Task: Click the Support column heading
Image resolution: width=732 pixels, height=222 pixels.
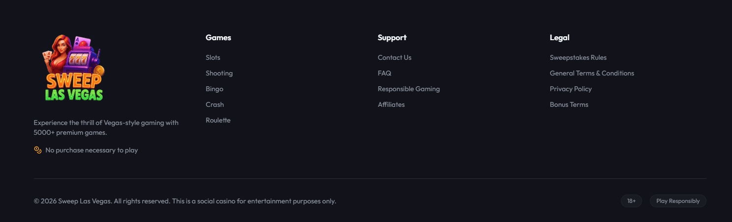Action: (x=392, y=37)
